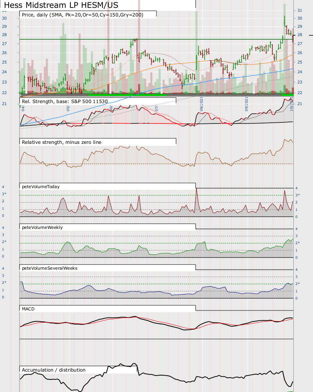Click the bright green bar under the price chart near 06/
The image size is (313, 392).
[128, 95]
